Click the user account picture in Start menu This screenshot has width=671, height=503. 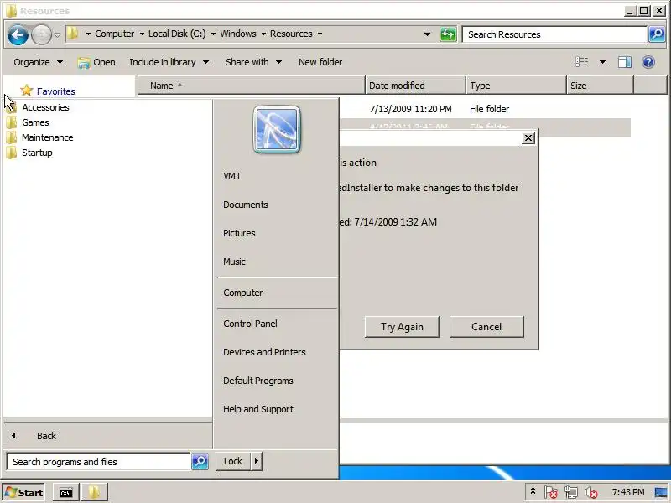click(x=277, y=130)
